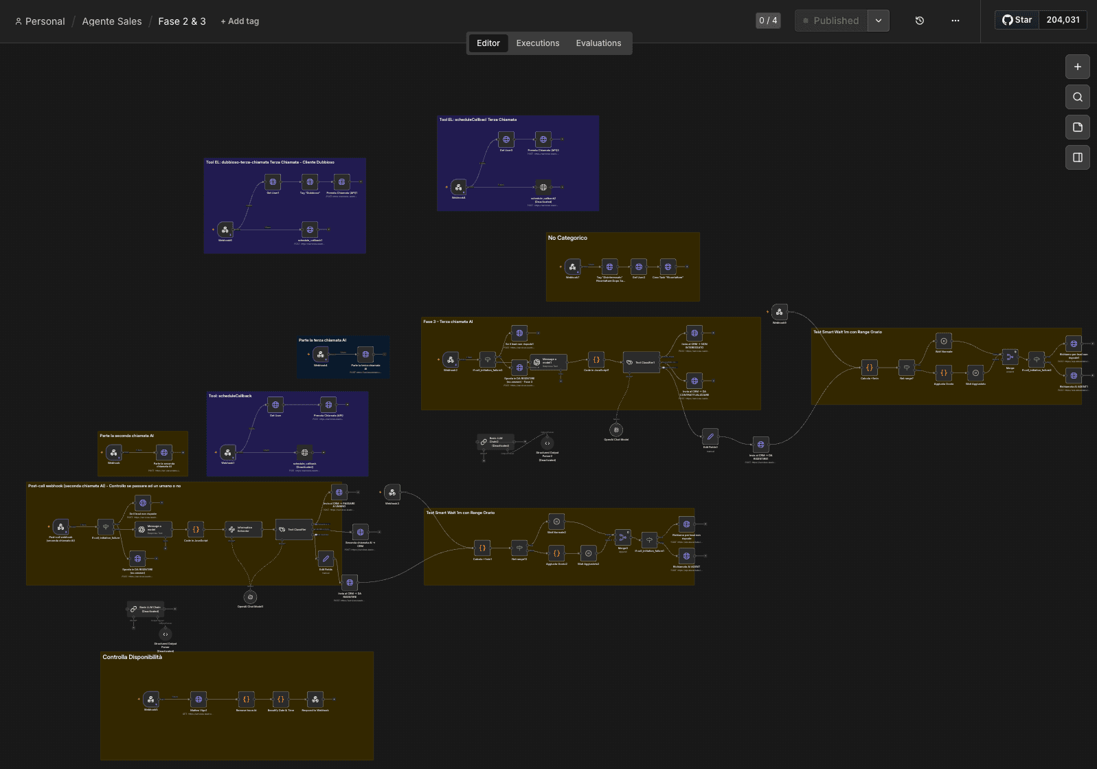Select the Calcola +1min code node
The width and height of the screenshot is (1097, 769).
870,368
